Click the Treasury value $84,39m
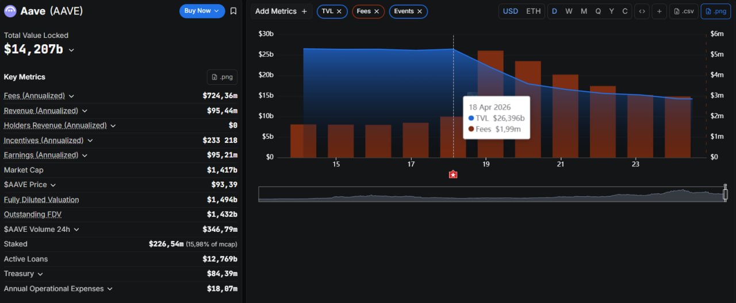 [x=222, y=274]
